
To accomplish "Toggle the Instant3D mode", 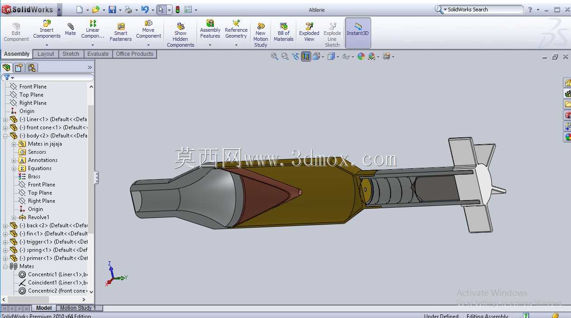I will point(358,33).
